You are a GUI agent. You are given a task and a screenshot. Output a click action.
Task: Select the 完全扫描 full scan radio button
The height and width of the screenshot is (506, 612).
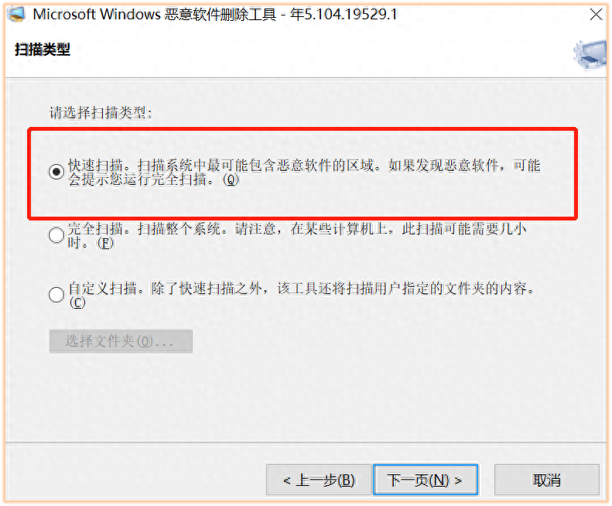[x=56, y=235]
